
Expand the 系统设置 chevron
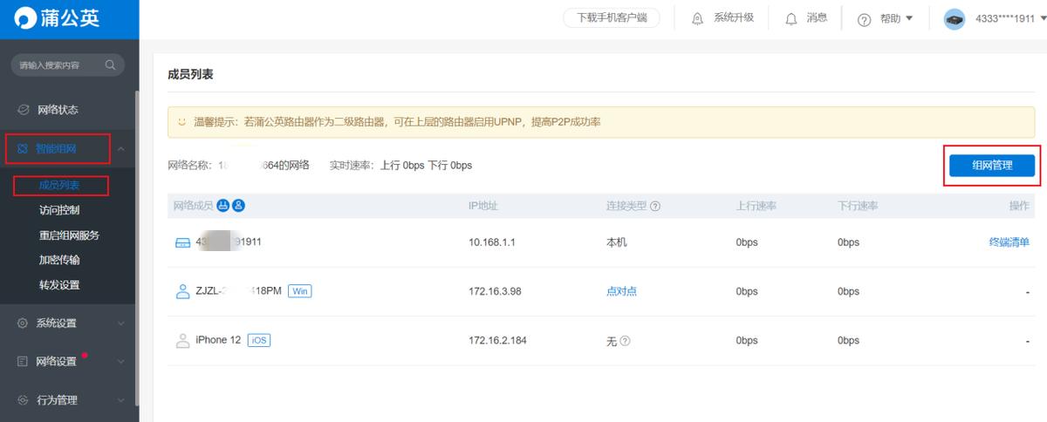121,323
